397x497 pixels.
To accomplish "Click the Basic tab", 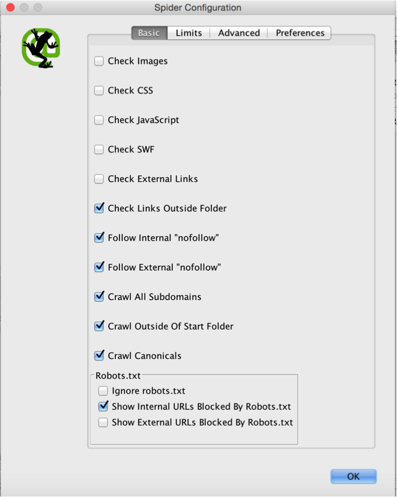I will point(149,33).
